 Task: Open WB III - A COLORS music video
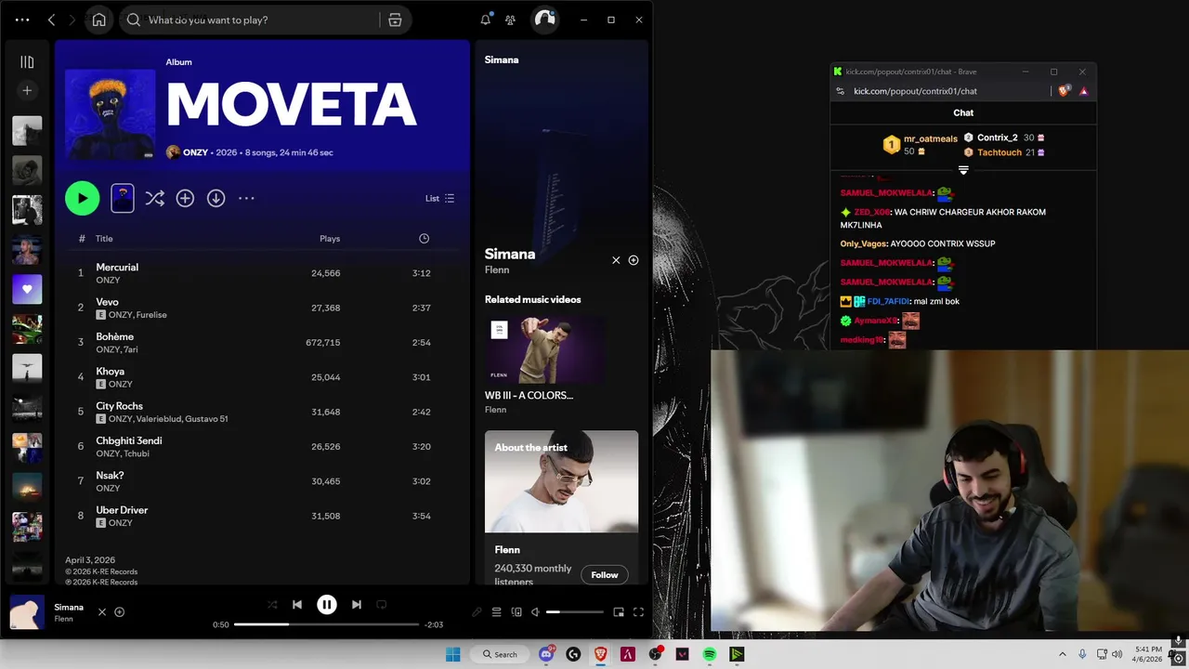coord(545,349)
